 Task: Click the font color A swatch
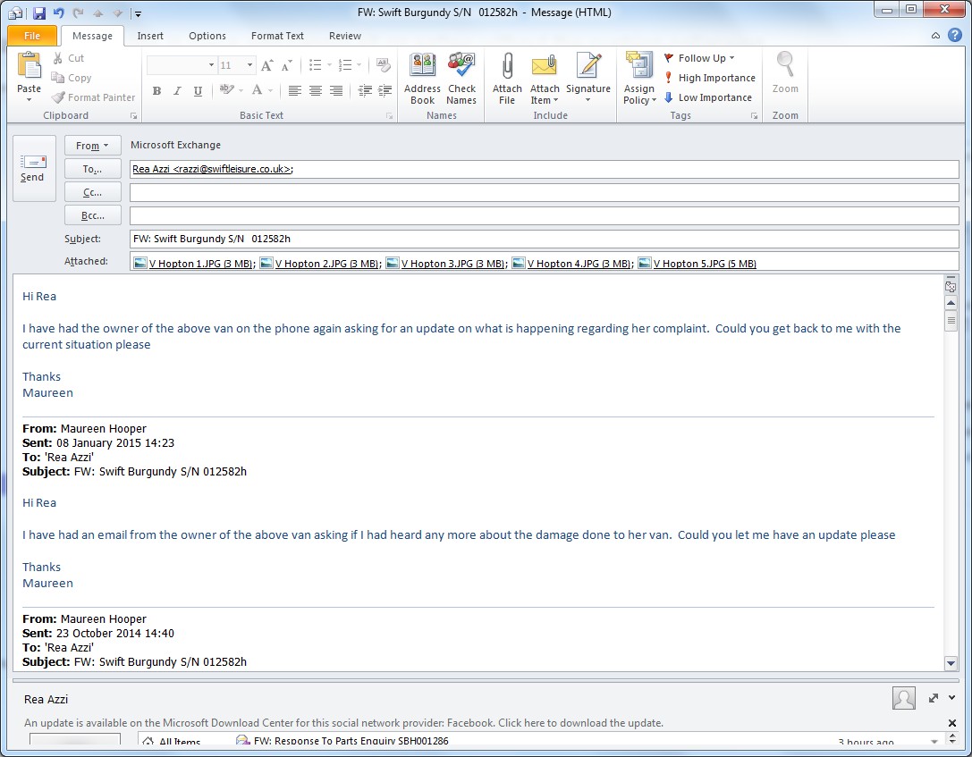[x=257, y=90]
